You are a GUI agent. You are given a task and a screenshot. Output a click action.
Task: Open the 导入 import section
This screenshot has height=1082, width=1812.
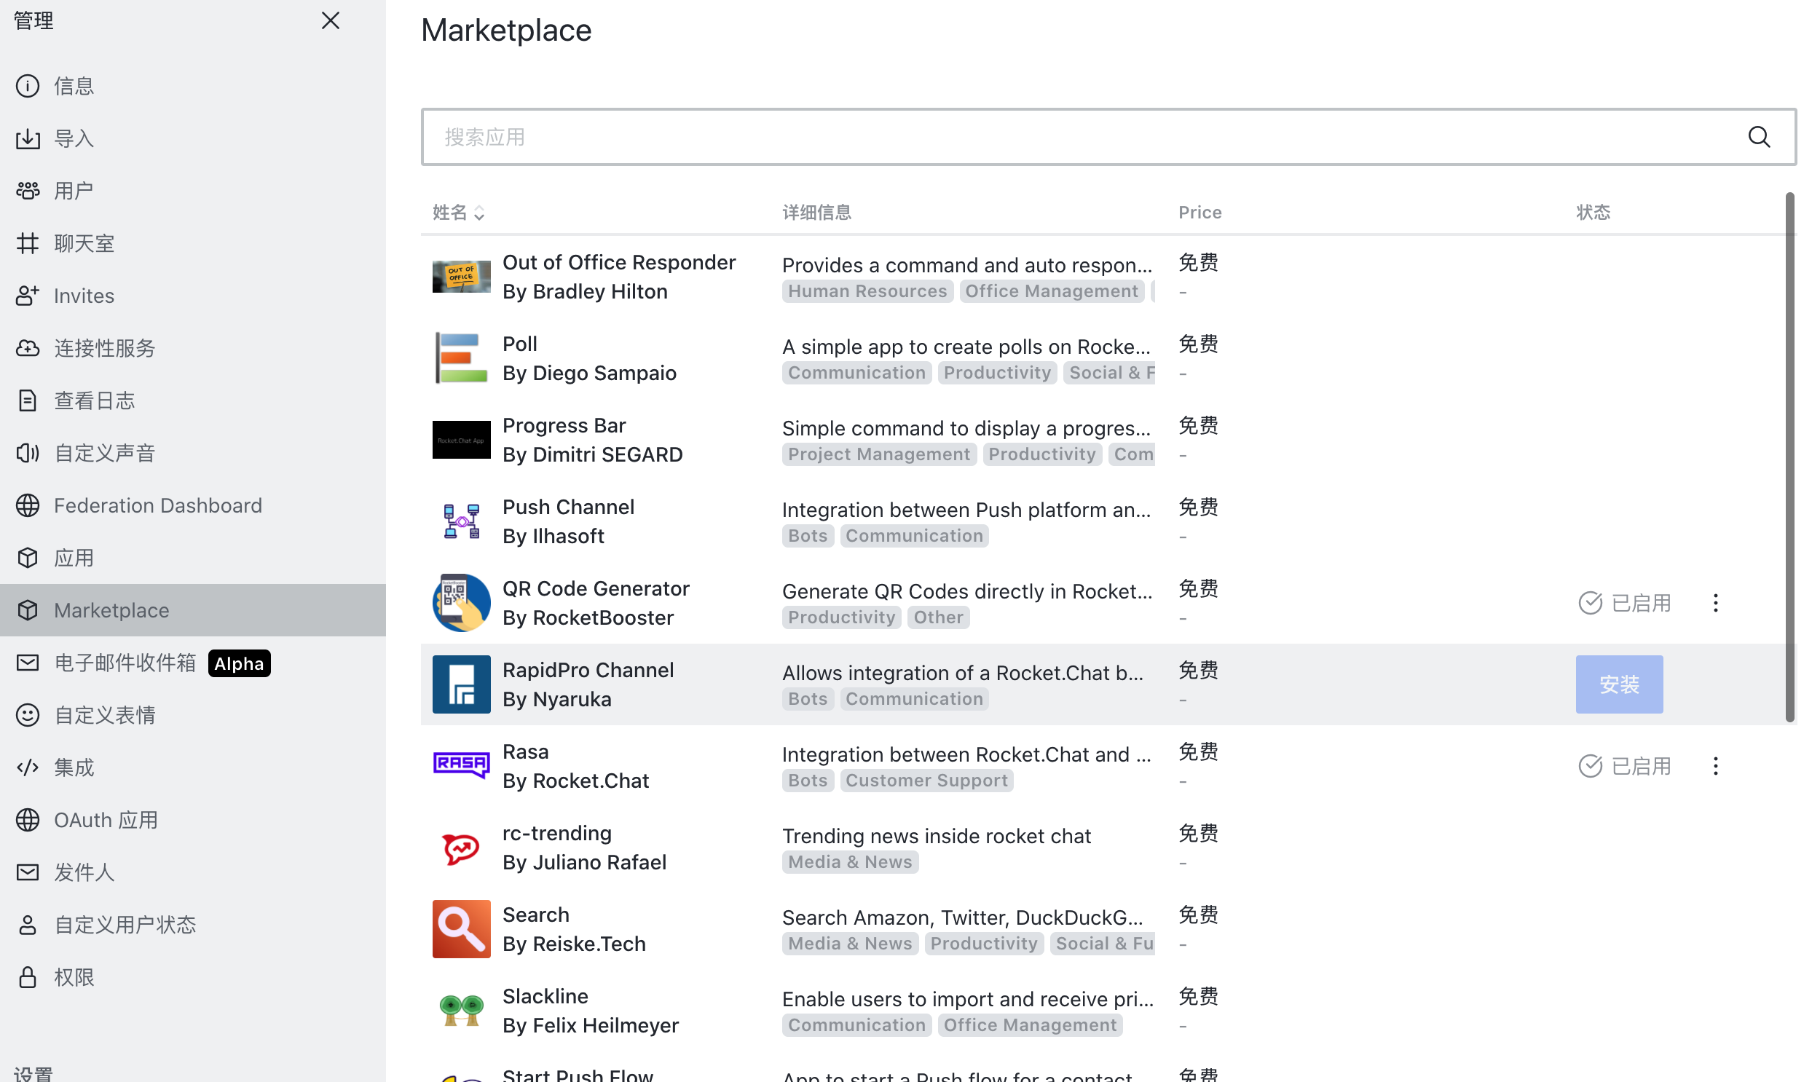click(x=73, y=138)
